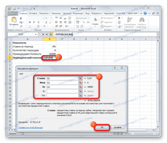The height and width of the screenshot is (143, 167).
Task: Open Sort and Filter (Сортировка и фильтр)
Action: point(129,22)
